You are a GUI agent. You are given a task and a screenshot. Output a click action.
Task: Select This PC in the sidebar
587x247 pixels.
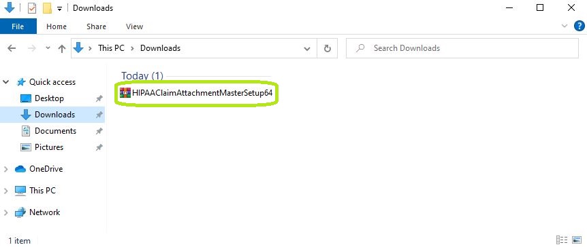43,191
